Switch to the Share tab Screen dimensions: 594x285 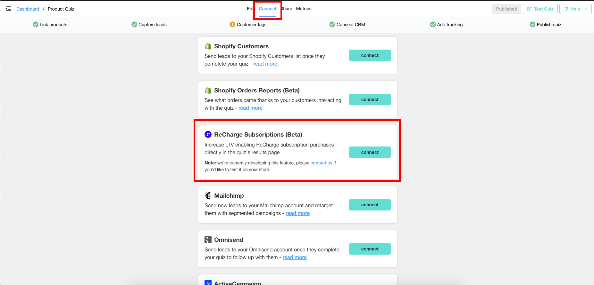[287, 9]
